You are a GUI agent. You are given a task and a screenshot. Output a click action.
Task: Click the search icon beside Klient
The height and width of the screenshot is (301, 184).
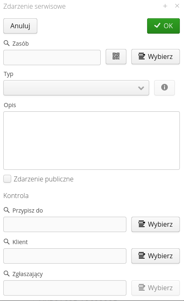(x=7, y=242)
